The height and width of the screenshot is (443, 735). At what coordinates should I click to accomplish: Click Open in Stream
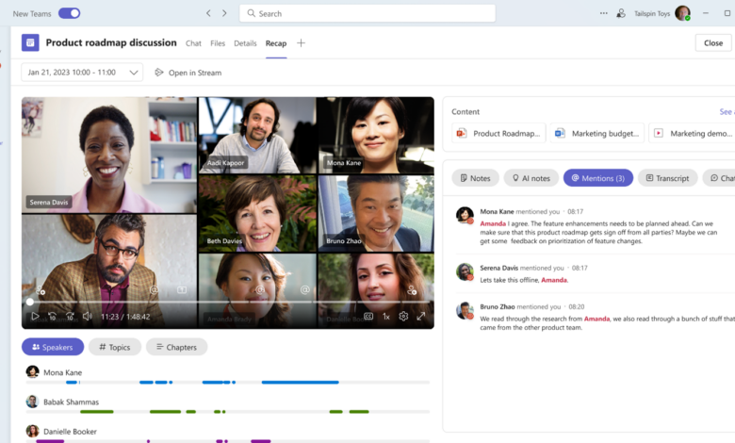(x=188, y=73)
